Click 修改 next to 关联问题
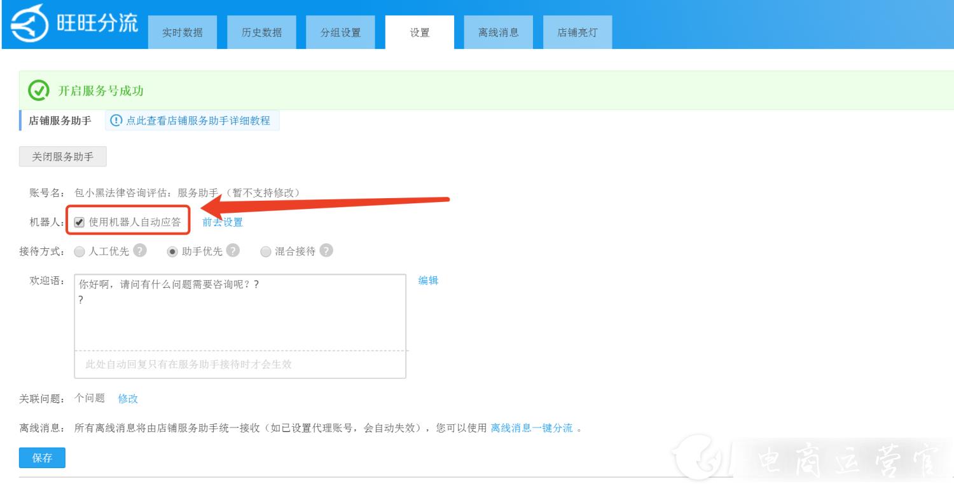 pos(128,399)
